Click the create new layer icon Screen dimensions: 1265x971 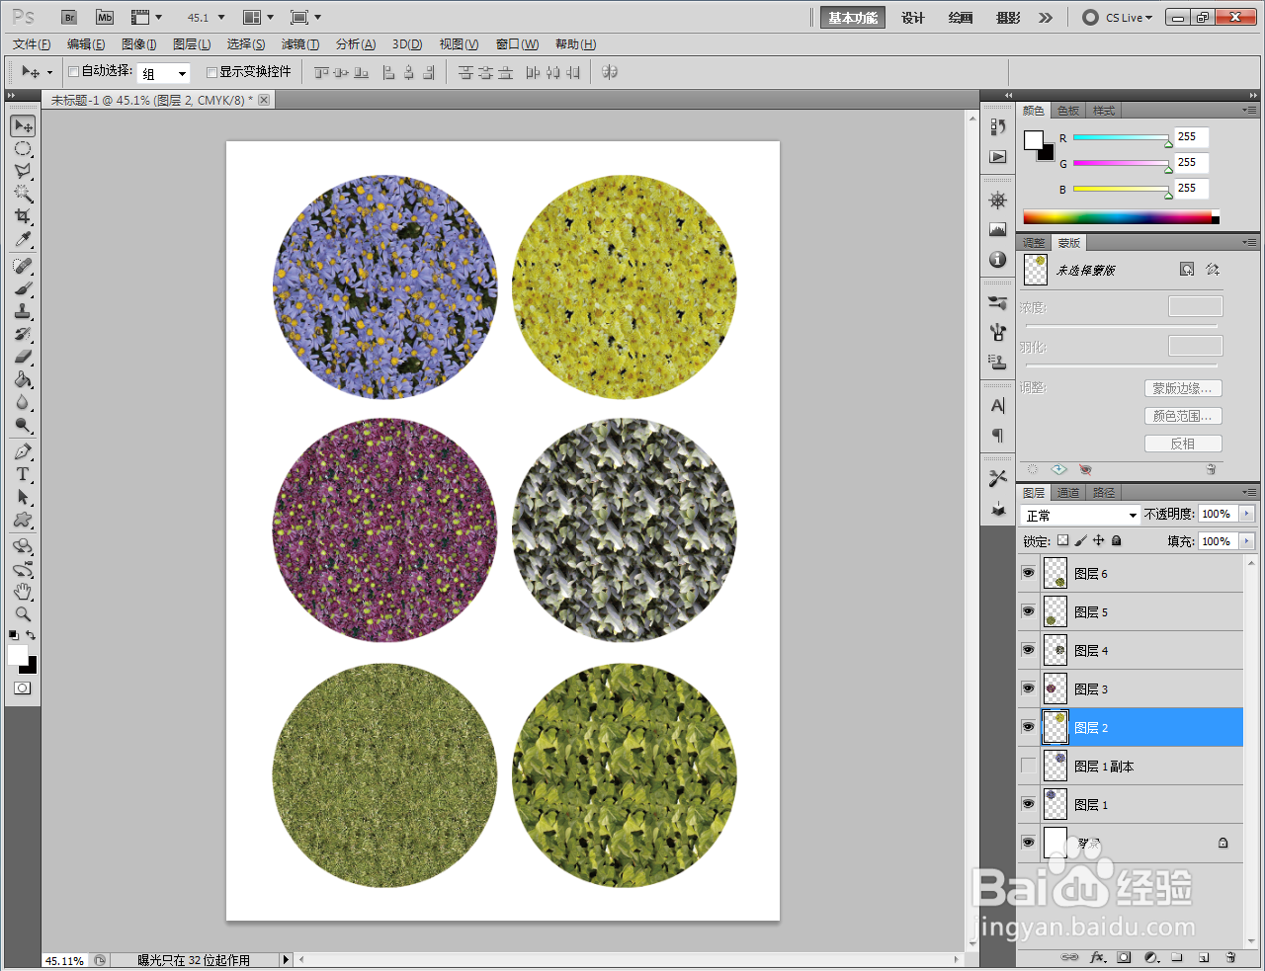[x=1204, y=957]
